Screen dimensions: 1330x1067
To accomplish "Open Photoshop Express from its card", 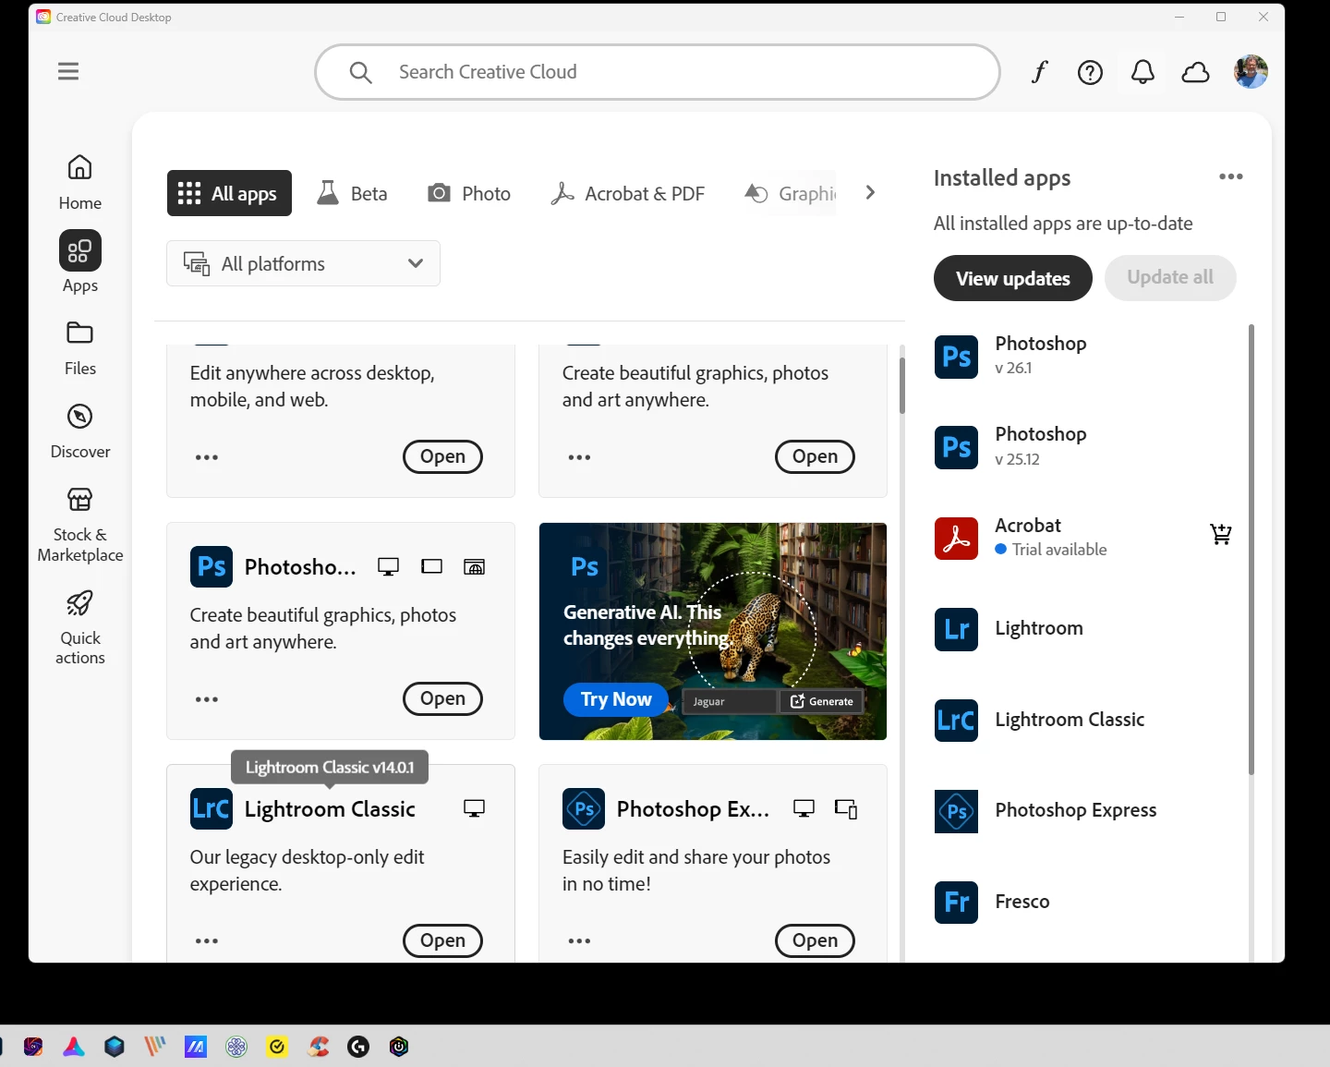I will tap(815, 940).
